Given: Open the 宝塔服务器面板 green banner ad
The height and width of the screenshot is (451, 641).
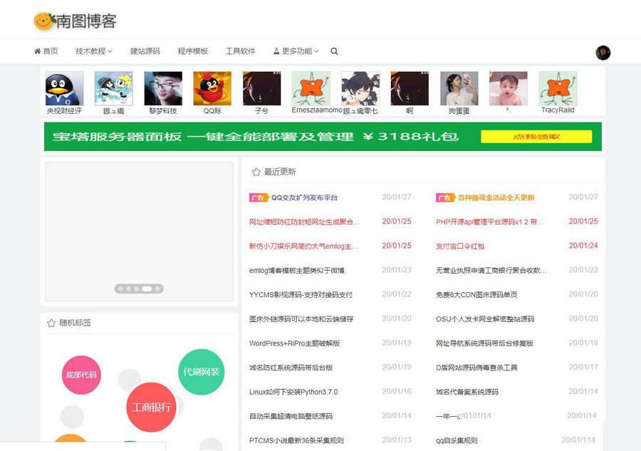Looking at the screenshot, I should 323,137.
